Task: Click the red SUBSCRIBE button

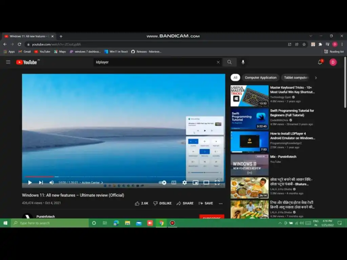Action: [211, 217]
